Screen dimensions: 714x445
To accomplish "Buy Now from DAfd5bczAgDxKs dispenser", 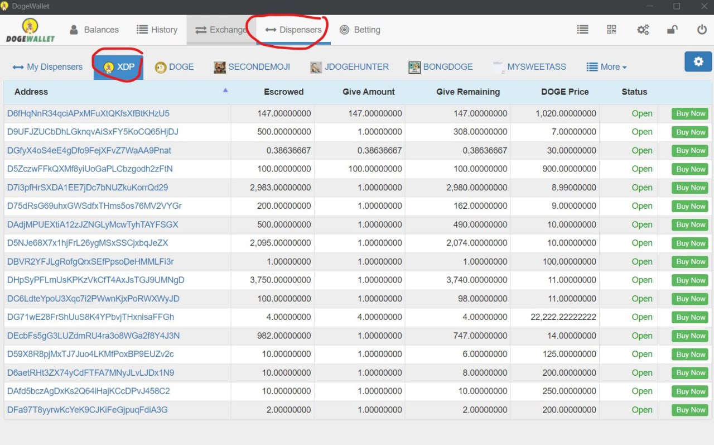I will 690,391.
